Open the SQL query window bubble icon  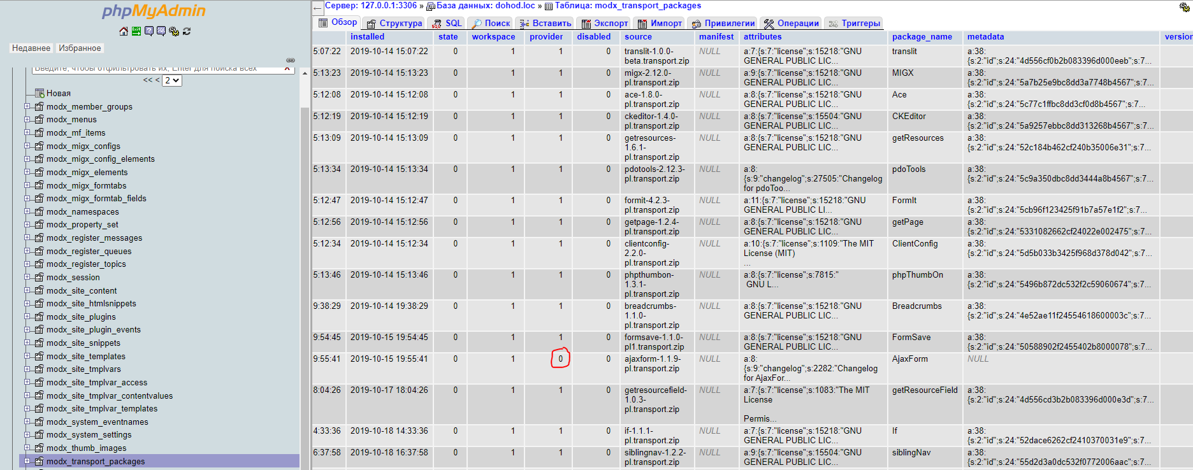pos(161,31)
